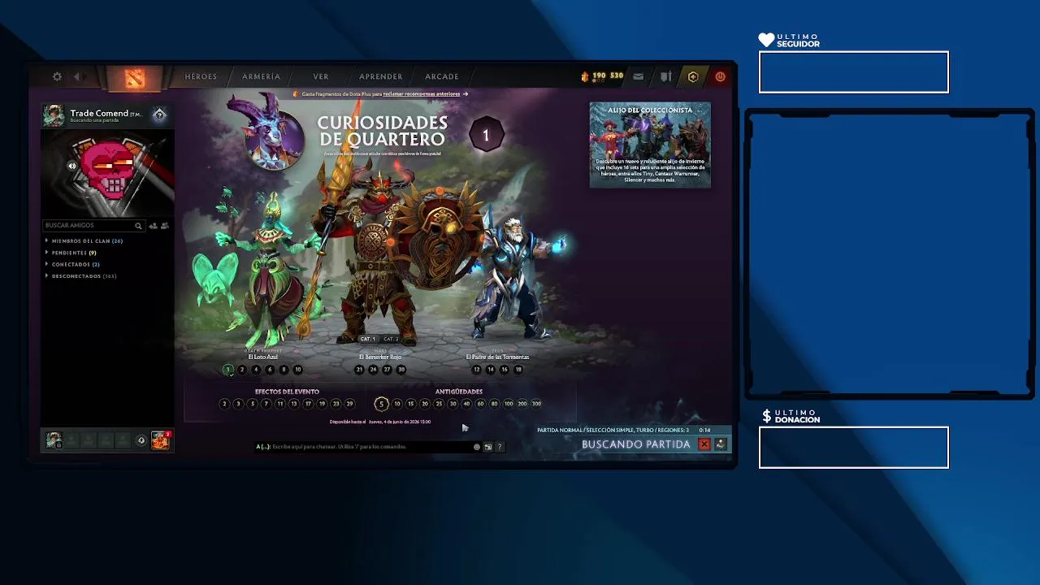1040x585 pixels.
Task: Select El Padre de las Tormentas level 12
Action: (477, 370)
